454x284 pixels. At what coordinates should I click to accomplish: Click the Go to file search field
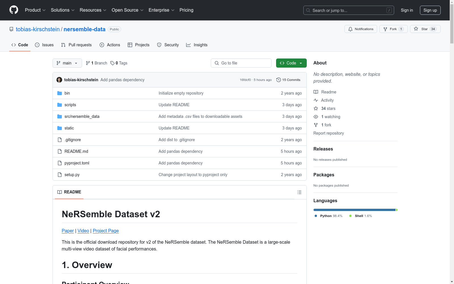[x=241, y=63]
